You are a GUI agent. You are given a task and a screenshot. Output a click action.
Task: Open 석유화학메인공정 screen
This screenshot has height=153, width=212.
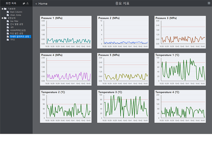(x=18, y=30)
